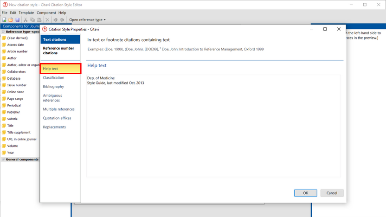Image resolution: width=386 pixels, height=217 pixels.
Task: Expand the General components group
Action: click(3, 160)
